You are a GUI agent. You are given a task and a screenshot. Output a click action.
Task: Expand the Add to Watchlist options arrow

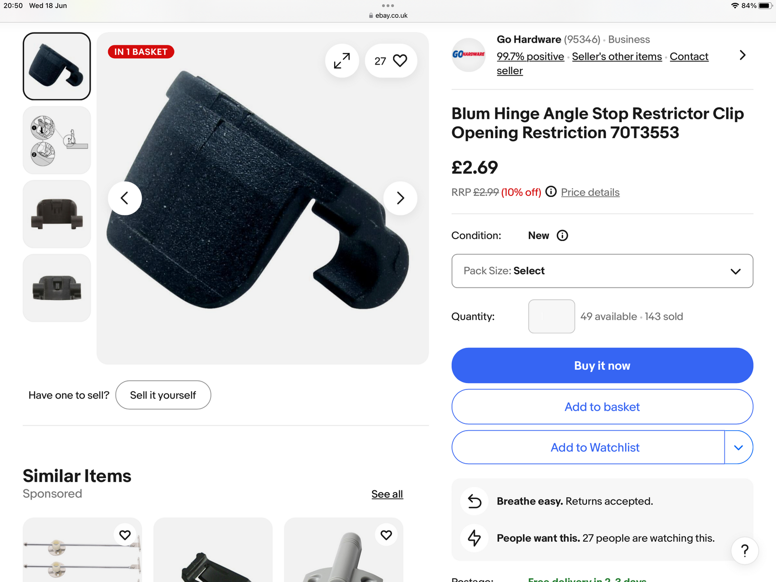click(x=738, y=447)
